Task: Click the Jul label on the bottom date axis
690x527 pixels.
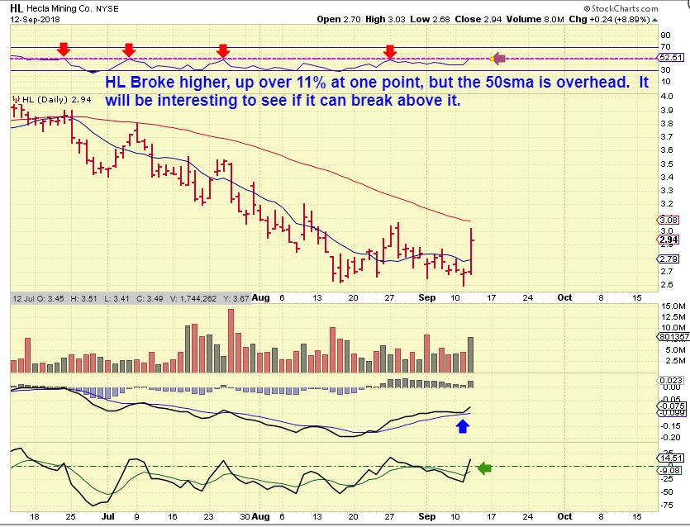Action: [x=107, y=516]
